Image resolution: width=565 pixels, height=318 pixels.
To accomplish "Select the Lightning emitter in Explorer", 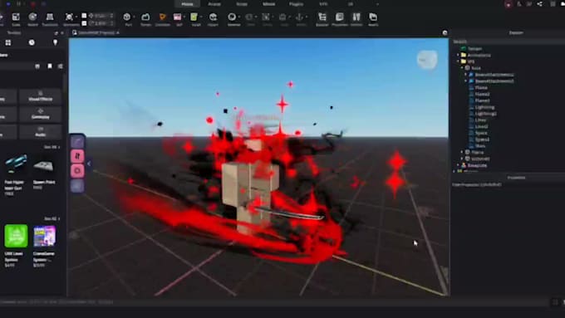I will (x=484, y=107).
